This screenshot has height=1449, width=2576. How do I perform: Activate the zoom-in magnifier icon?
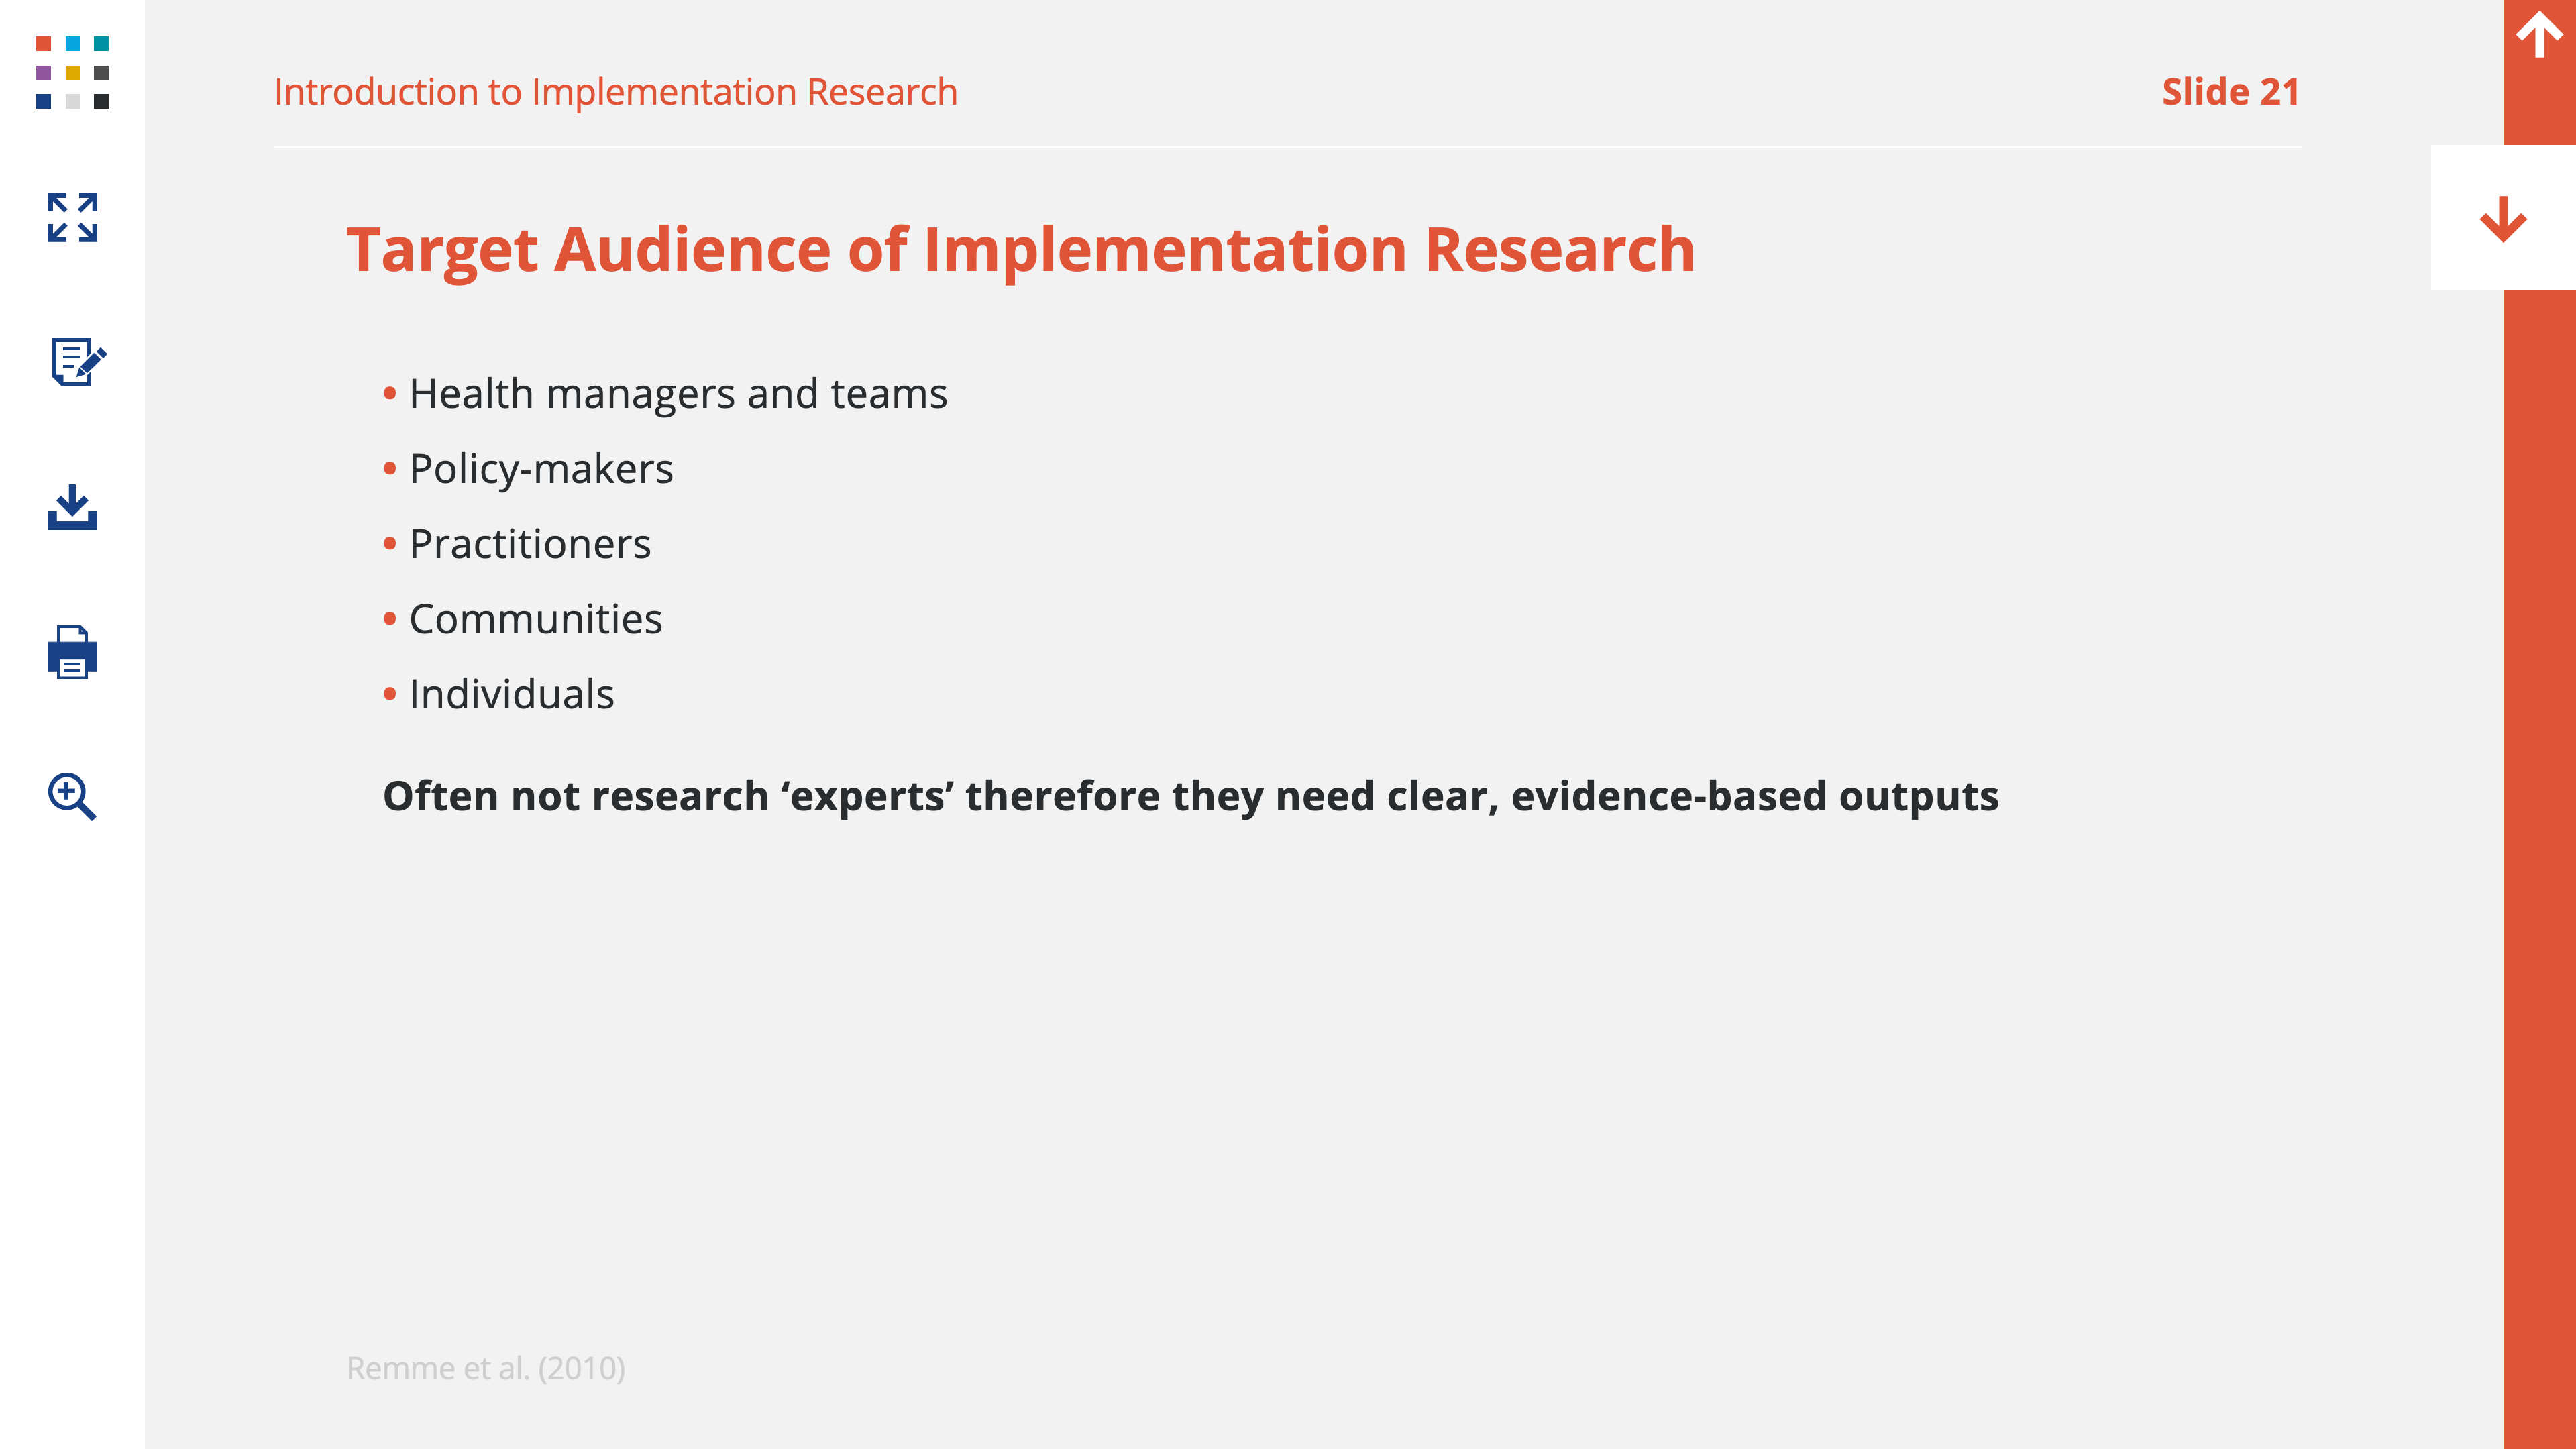(72, 797)
